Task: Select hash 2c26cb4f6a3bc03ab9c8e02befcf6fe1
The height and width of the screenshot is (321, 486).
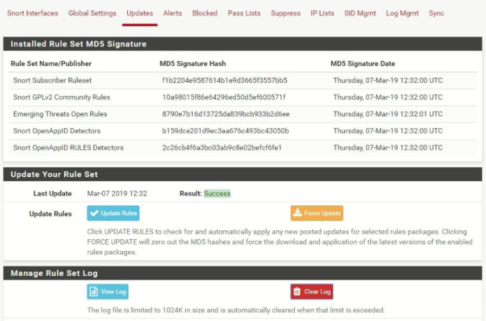Action: click(x=222, y=147)
